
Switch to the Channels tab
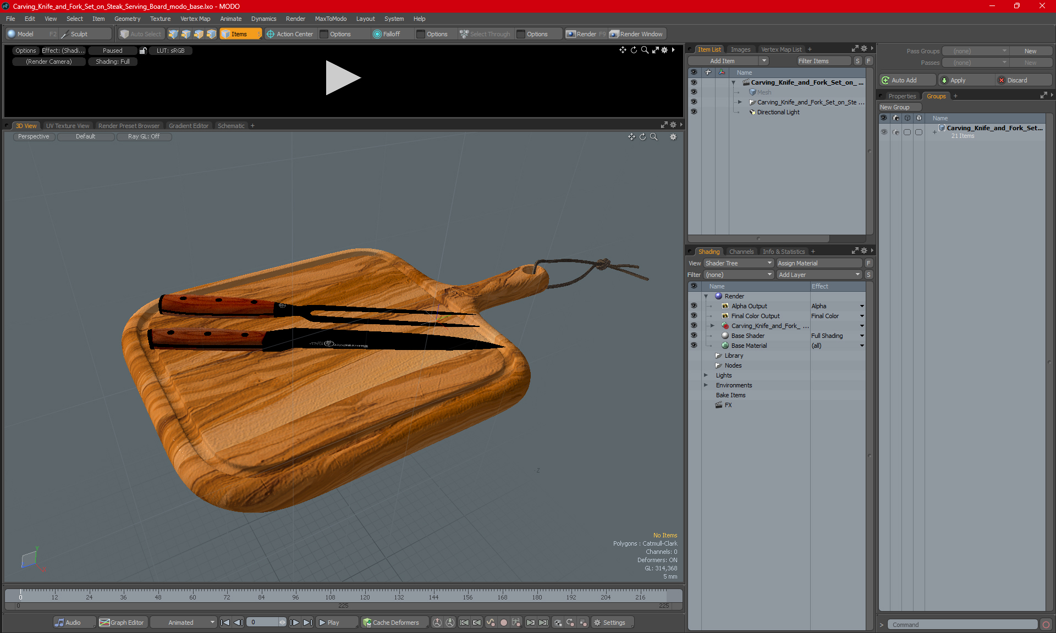point(741,252)
